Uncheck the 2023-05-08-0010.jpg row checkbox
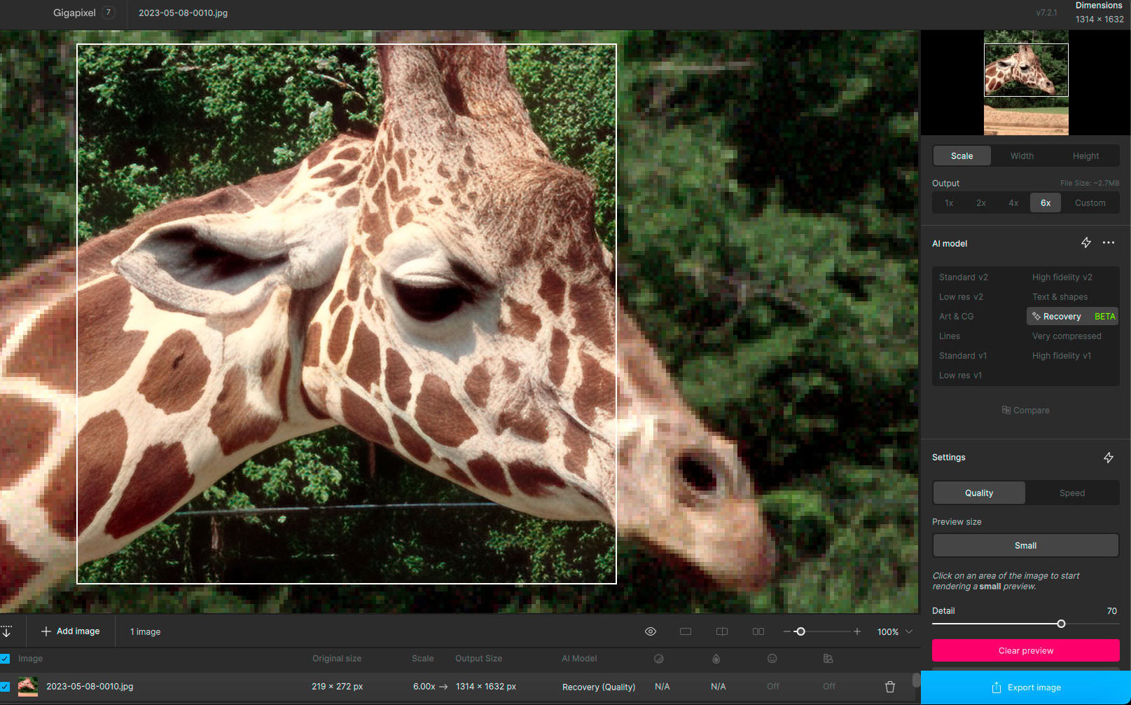The width and height of the screenshot is (1131, 705). [5, 687]
